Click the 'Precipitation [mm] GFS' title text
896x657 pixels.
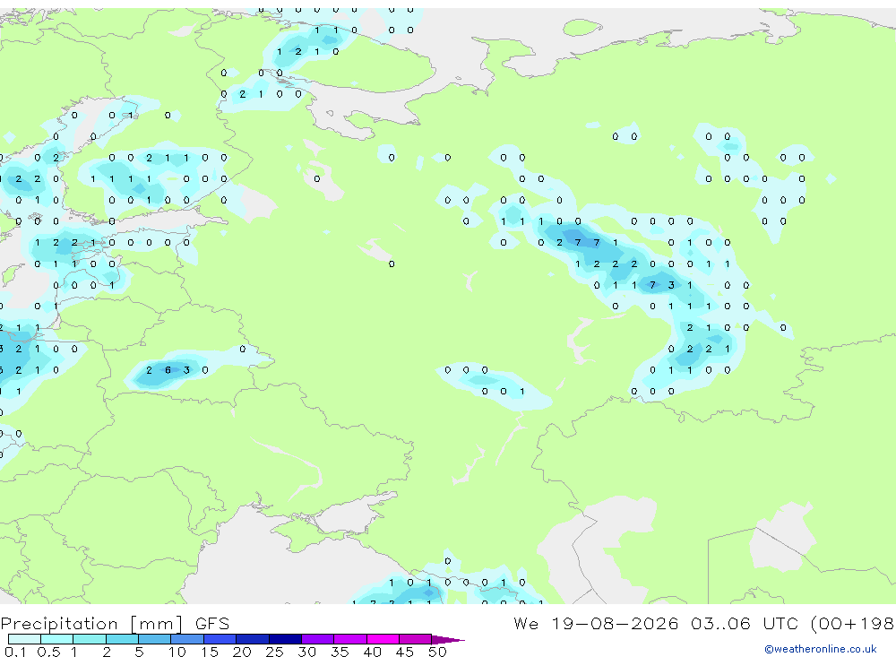(115, 623)
